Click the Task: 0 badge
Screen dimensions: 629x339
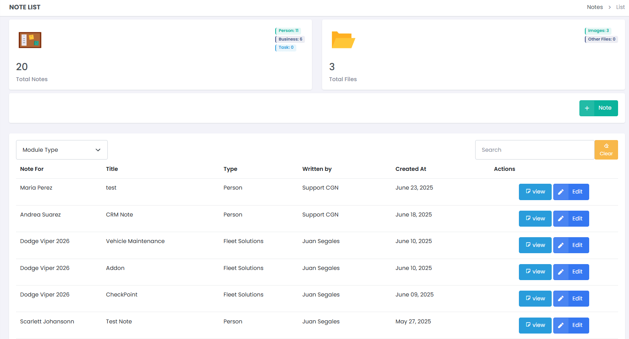tap(286, 48)
